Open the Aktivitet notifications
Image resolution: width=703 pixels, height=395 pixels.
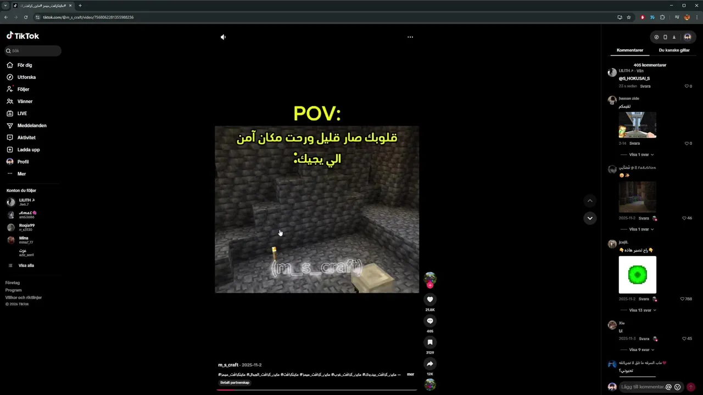pyautogui.click(x=26, y=138)
